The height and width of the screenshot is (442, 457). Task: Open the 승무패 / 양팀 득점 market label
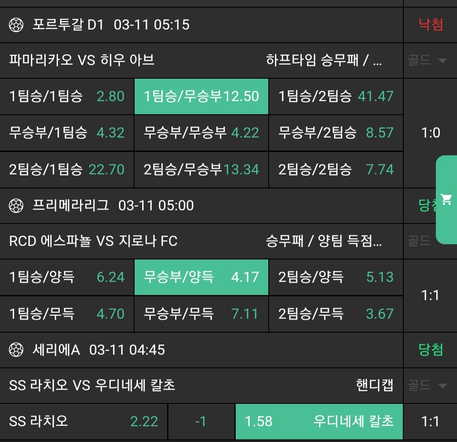click(x=324, y=241)
